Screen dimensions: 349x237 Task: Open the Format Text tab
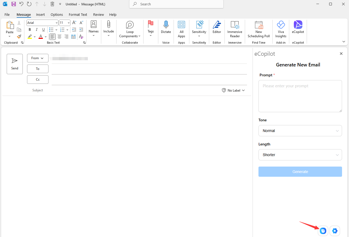(x=78, y=15)
